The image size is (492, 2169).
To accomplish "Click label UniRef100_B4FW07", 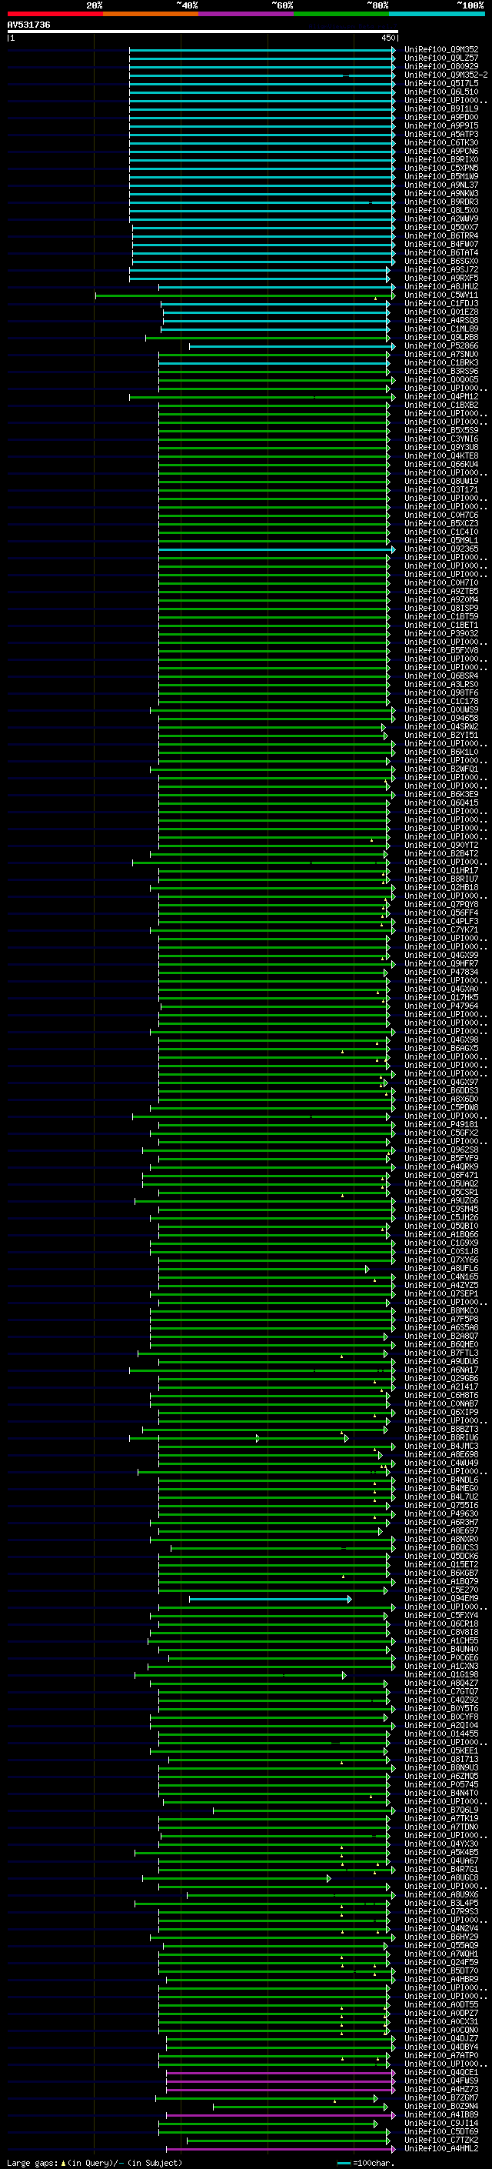I will [441, 244].
